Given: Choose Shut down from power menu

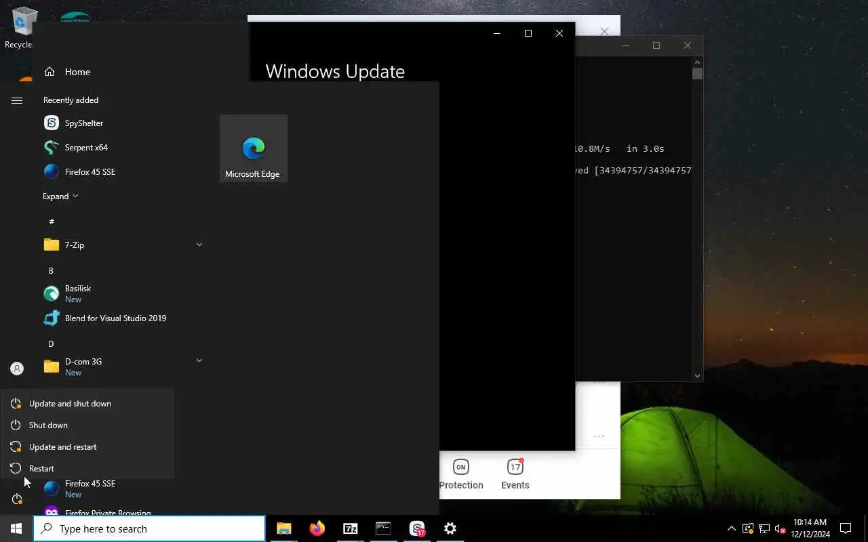Looking at the screenshot, I should pyautogui.click(x=87, y=425).
